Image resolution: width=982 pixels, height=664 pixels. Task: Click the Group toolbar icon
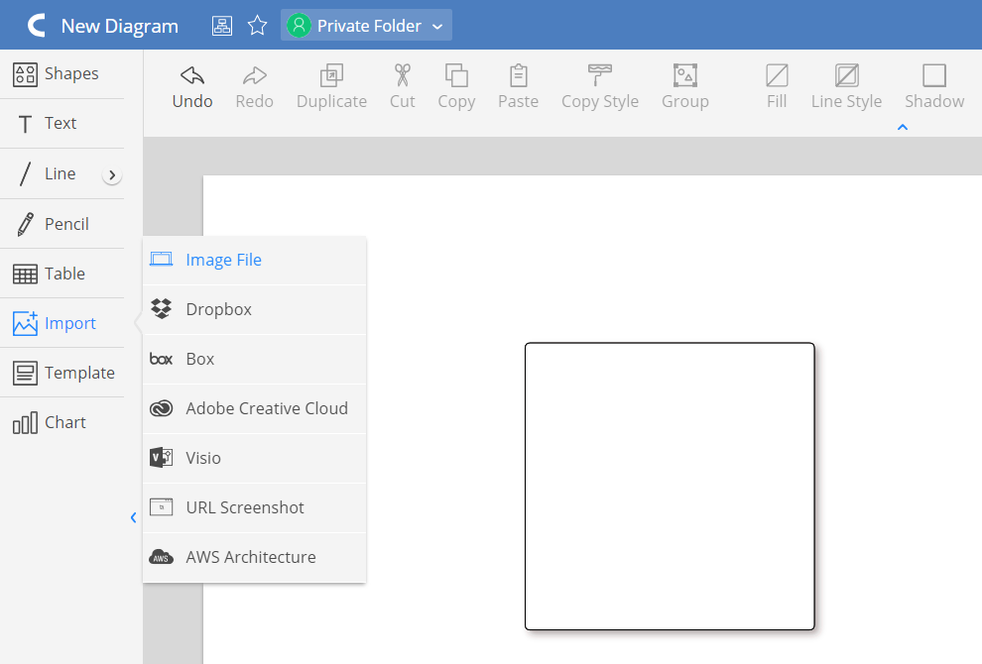[x=685, y=75]
